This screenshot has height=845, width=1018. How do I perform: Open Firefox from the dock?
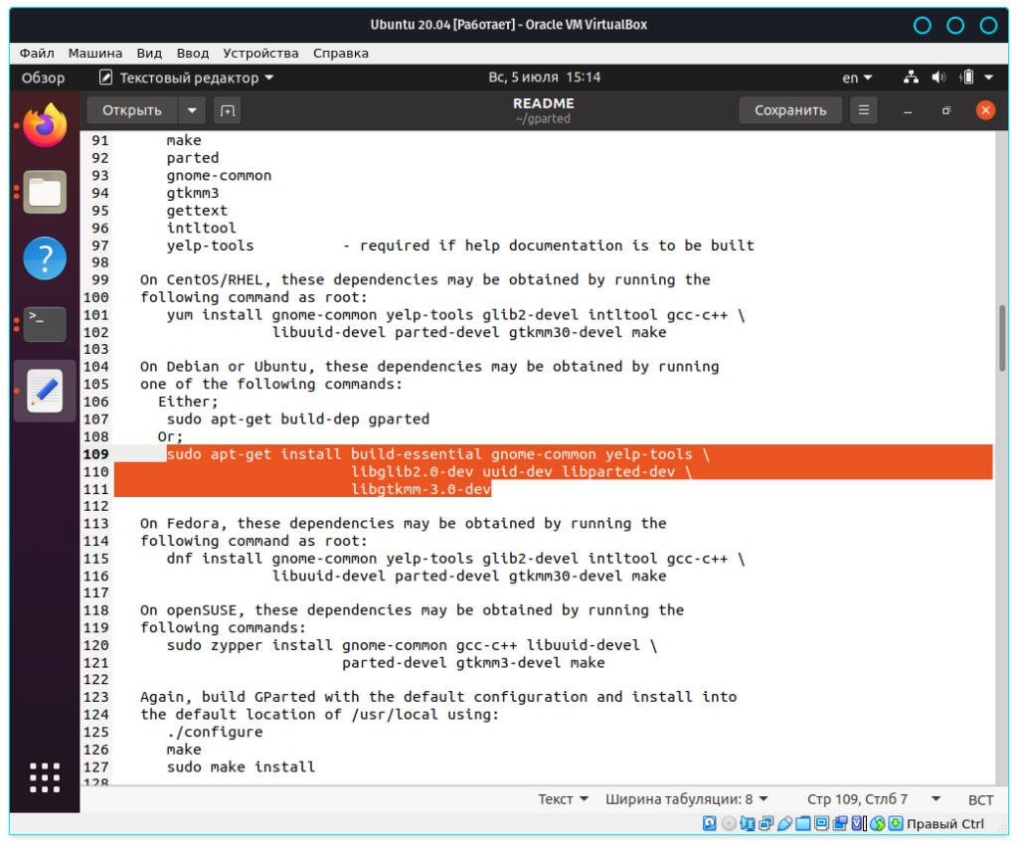tap(45, 126)
